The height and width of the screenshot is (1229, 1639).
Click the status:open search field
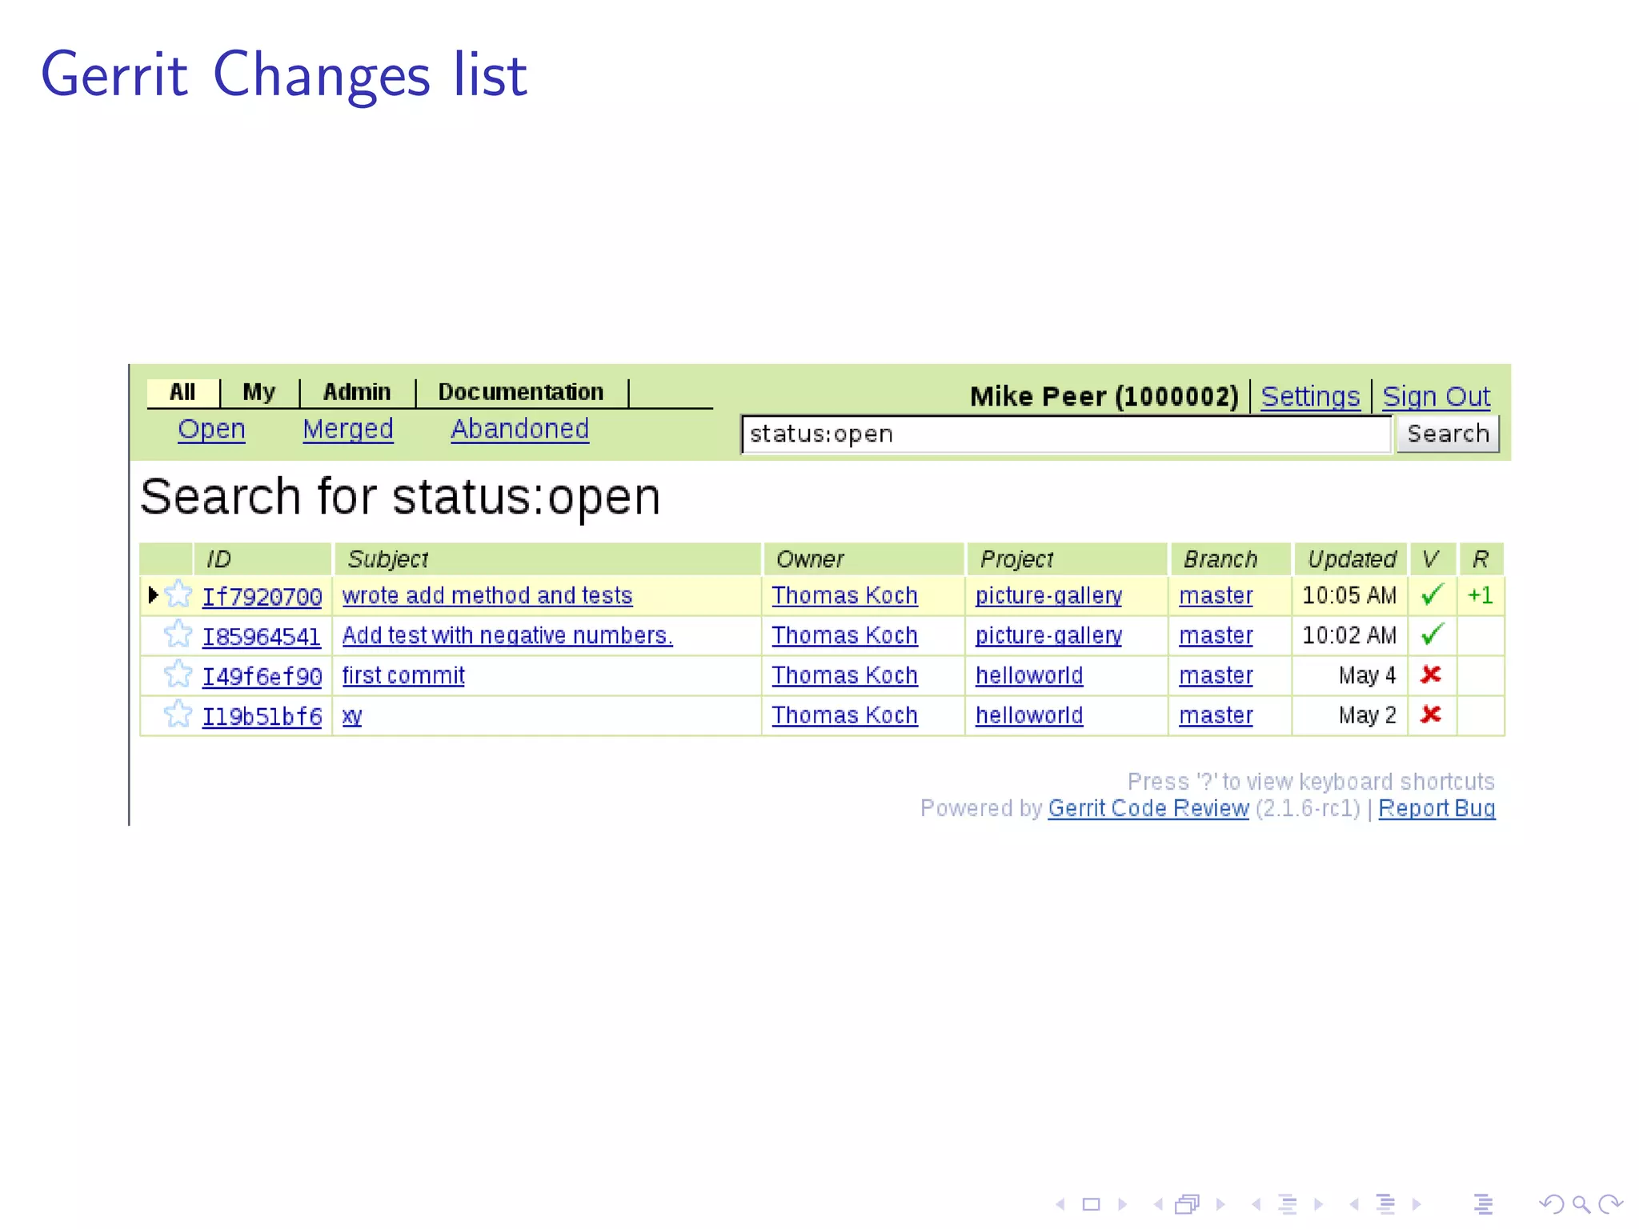point(1064,434)
